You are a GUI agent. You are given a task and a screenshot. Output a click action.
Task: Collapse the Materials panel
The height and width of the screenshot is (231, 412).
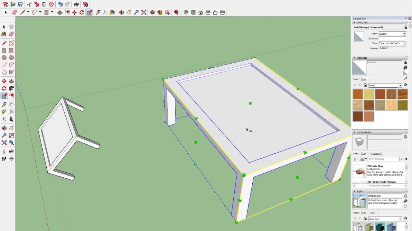coord(354,58)
